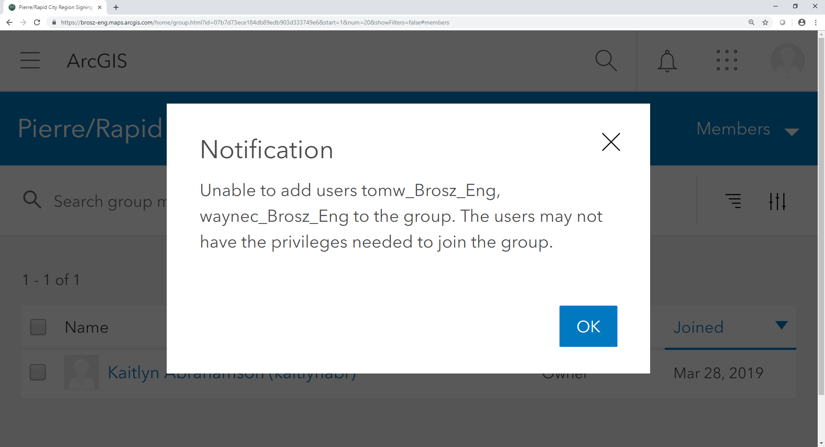Open the filter sliders icon
Viewport: 825px width, 447px height.
point(777,201)
